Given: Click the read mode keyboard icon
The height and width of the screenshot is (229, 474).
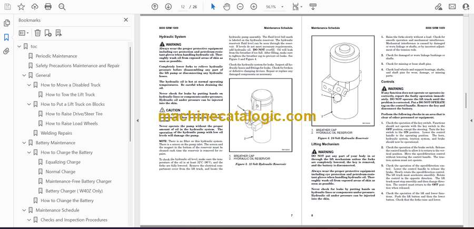Looking at the screenshot, I should tap(313, 7).
